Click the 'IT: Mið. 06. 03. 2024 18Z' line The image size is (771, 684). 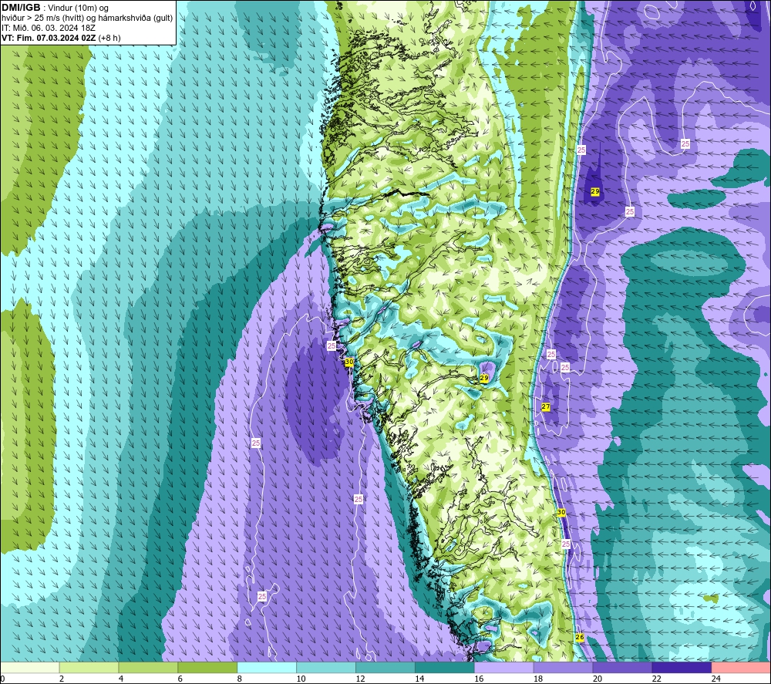click(48, 28)
